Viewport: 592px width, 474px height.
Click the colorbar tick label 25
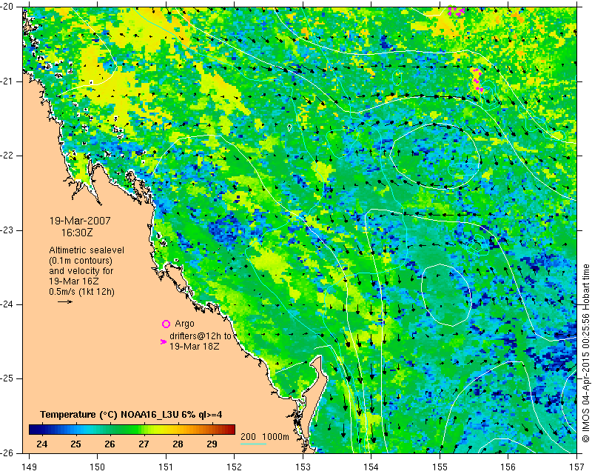(x=76, y=444)
